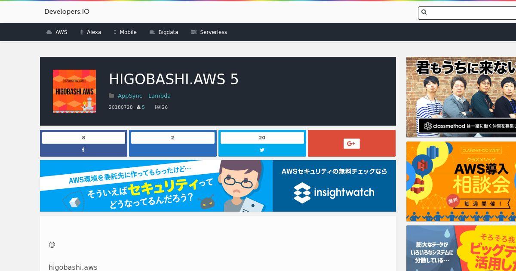Click the @ symbol in article body

coord(52,245)
